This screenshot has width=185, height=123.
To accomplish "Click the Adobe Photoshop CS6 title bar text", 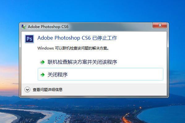I will tap(48, 27).
